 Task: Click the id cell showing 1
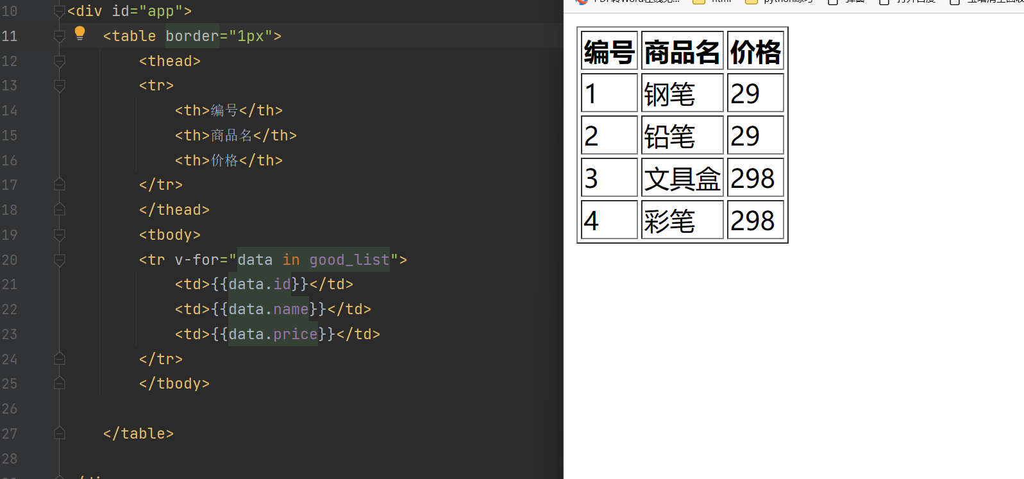tap(609, 93)
